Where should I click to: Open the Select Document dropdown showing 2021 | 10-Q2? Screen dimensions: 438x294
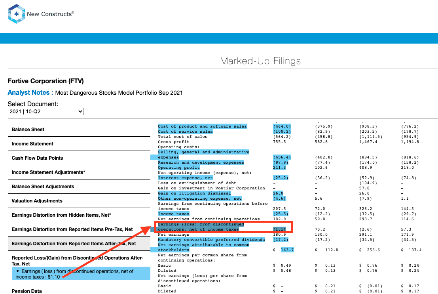coord(46,112)
